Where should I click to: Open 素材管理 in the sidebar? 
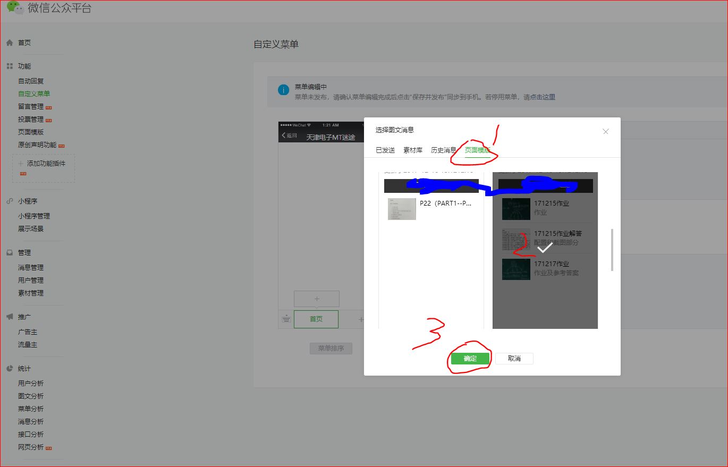(x=31, y=293)
